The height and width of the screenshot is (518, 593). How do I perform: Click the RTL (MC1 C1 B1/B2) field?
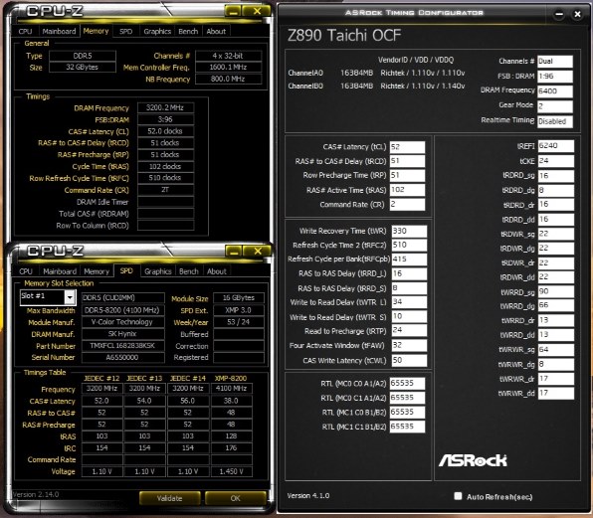407,427
